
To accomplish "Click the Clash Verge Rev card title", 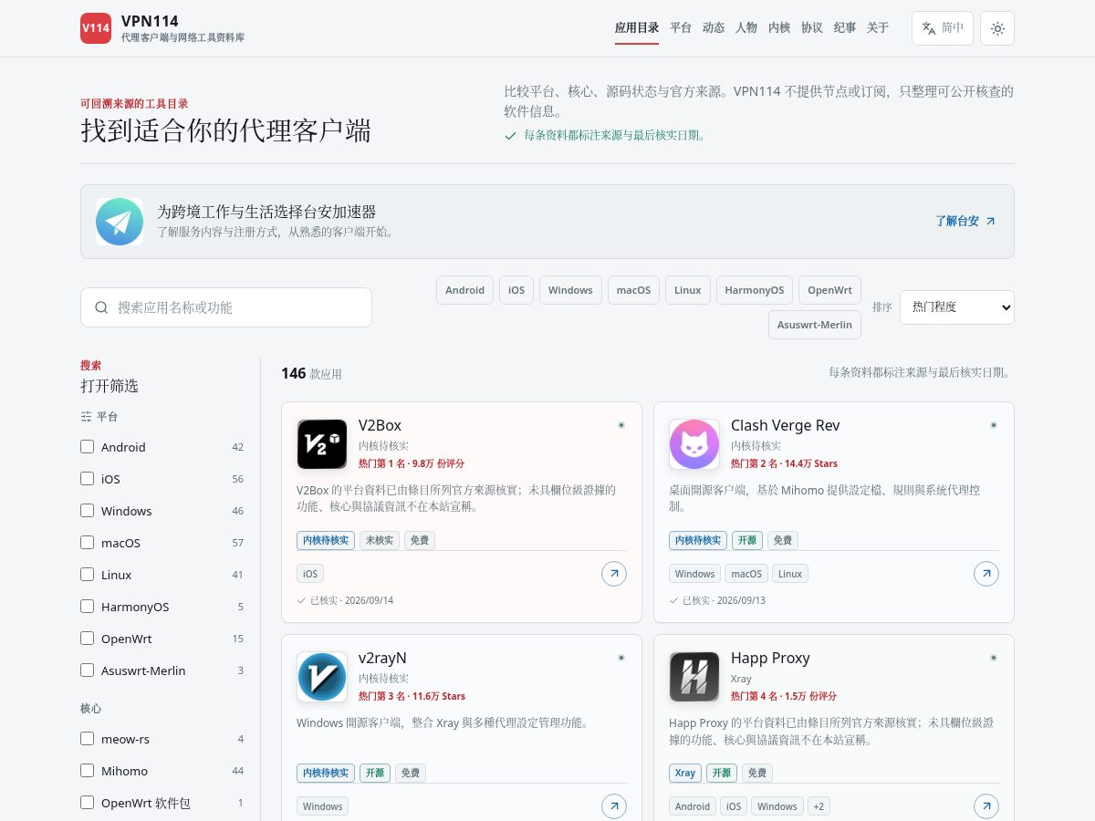I will point(786,426).
